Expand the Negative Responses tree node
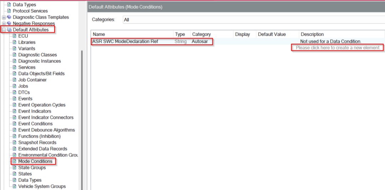The height and width of the screenshot is (190, 385). [4, 23]
